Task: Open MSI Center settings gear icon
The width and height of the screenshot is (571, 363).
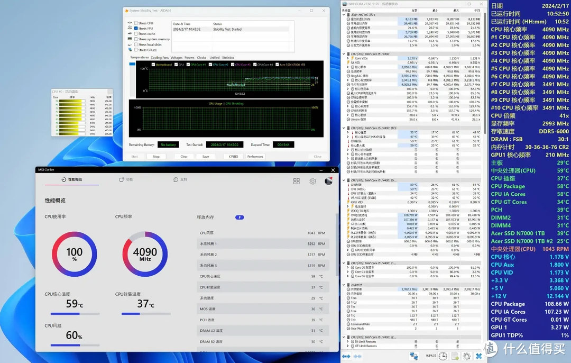Action: (313, 181)
